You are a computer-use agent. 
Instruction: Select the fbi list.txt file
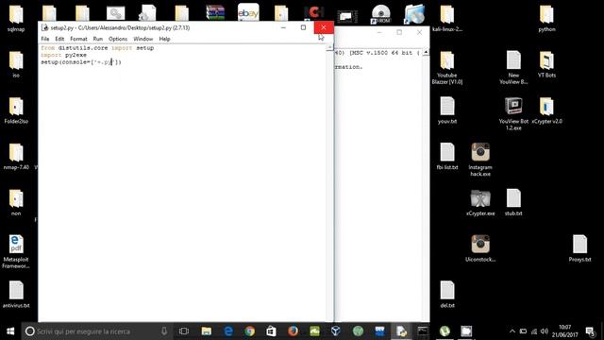pyautogui.click(x=446, y=157)
